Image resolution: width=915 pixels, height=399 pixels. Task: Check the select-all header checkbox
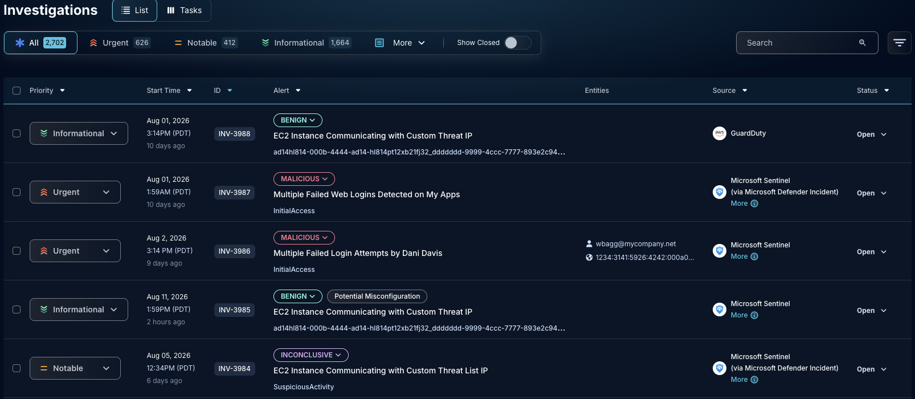pyautogui.click(x=17, y=91)
